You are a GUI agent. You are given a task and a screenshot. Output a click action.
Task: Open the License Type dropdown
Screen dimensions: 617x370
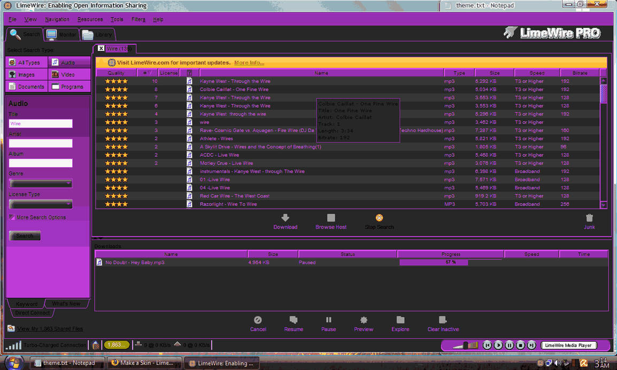(x=41, y=204)
